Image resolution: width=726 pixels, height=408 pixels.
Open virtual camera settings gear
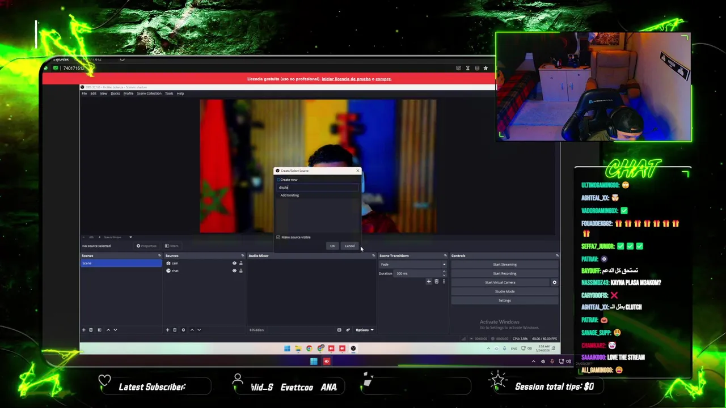pyautogui.click(x=555, y=282)
